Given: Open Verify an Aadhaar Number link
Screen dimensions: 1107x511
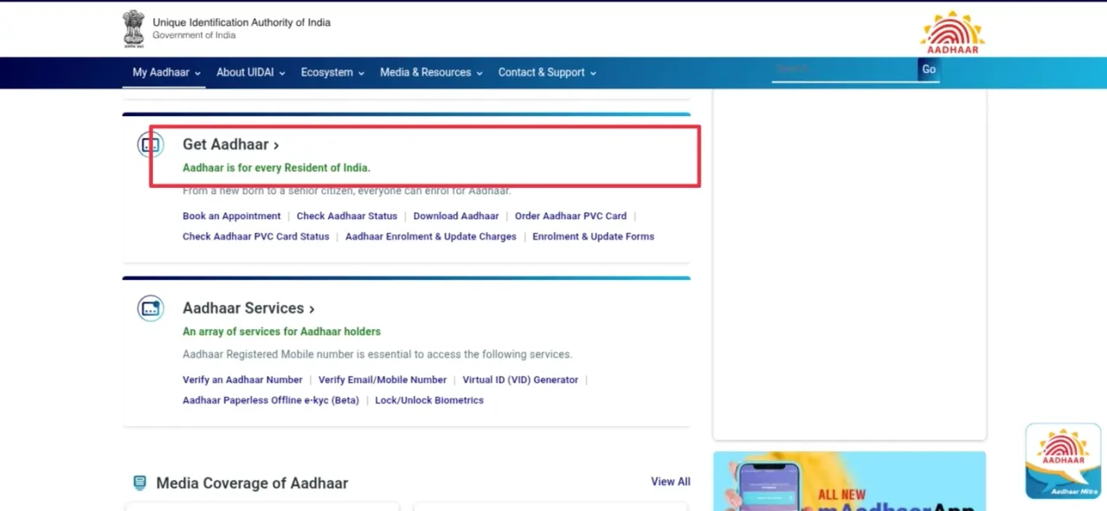Looking at the screenshot, I should [x=242, y=380].
